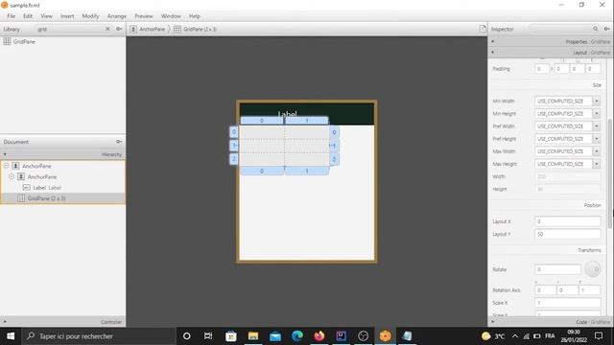Click the Inspector search icon
Image resolution: width=614 pixels, height=345 pixels.
595,29
